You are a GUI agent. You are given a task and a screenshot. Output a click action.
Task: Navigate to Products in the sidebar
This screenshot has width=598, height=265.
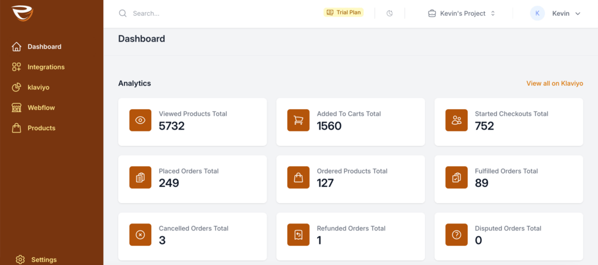41,128
